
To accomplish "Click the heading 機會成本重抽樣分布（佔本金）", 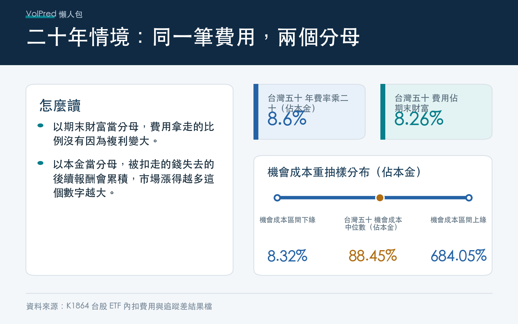I will (344, 172).
